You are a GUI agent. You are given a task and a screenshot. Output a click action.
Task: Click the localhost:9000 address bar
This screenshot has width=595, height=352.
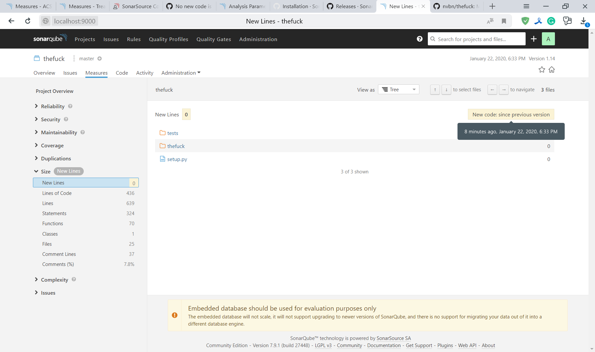[75, 21]
